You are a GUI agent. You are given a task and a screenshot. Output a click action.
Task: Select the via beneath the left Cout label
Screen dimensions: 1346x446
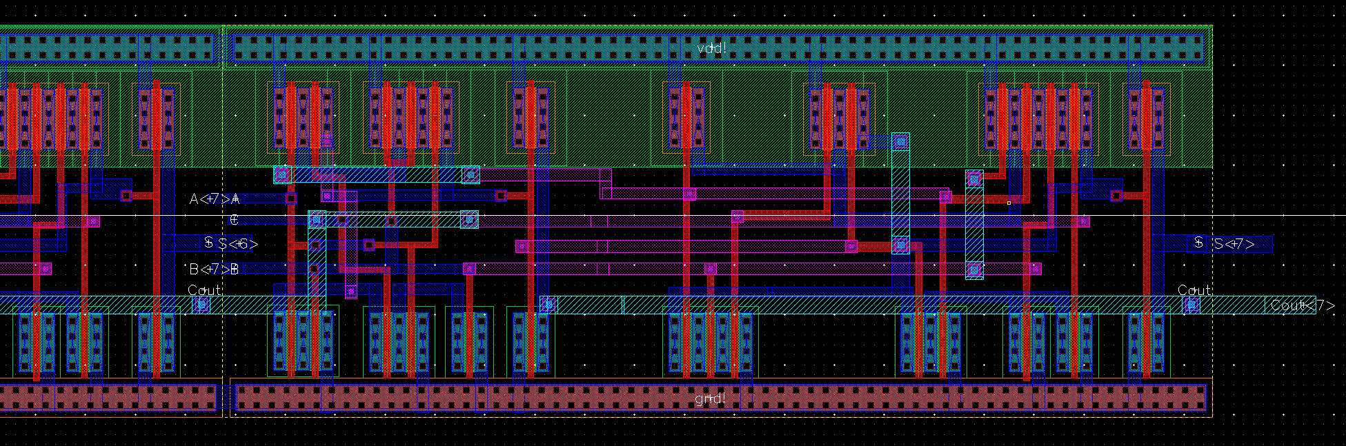tap(201, 304)
